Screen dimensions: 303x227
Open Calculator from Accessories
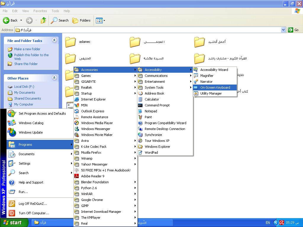tap(165, 99)
